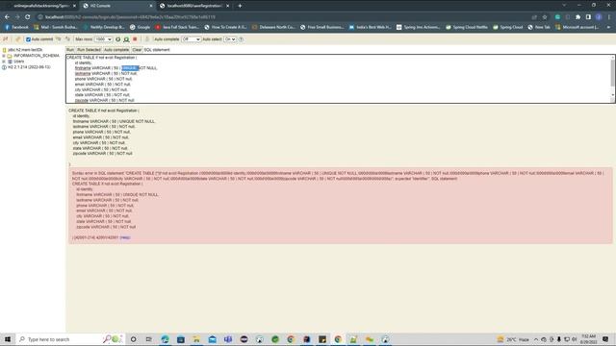Open the Auto select dropdown set to On

click(230, 39)
